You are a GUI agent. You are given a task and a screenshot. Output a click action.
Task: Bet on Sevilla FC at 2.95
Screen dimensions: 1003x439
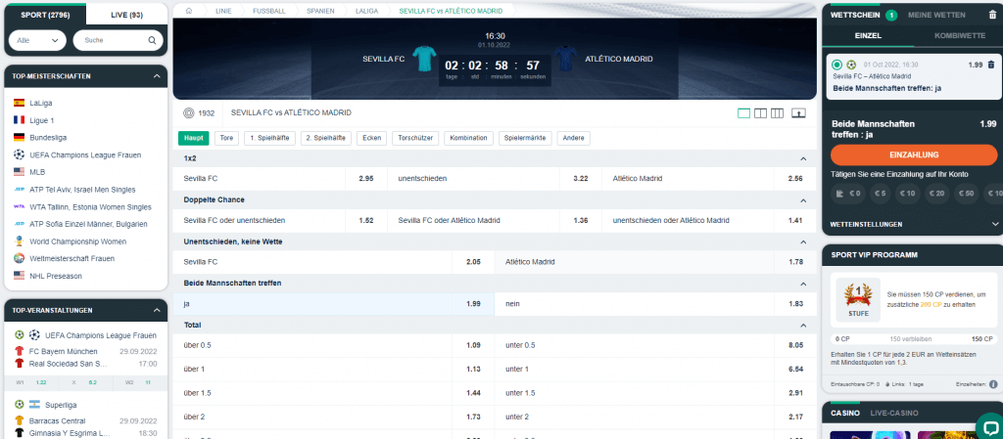pos(280,179)
